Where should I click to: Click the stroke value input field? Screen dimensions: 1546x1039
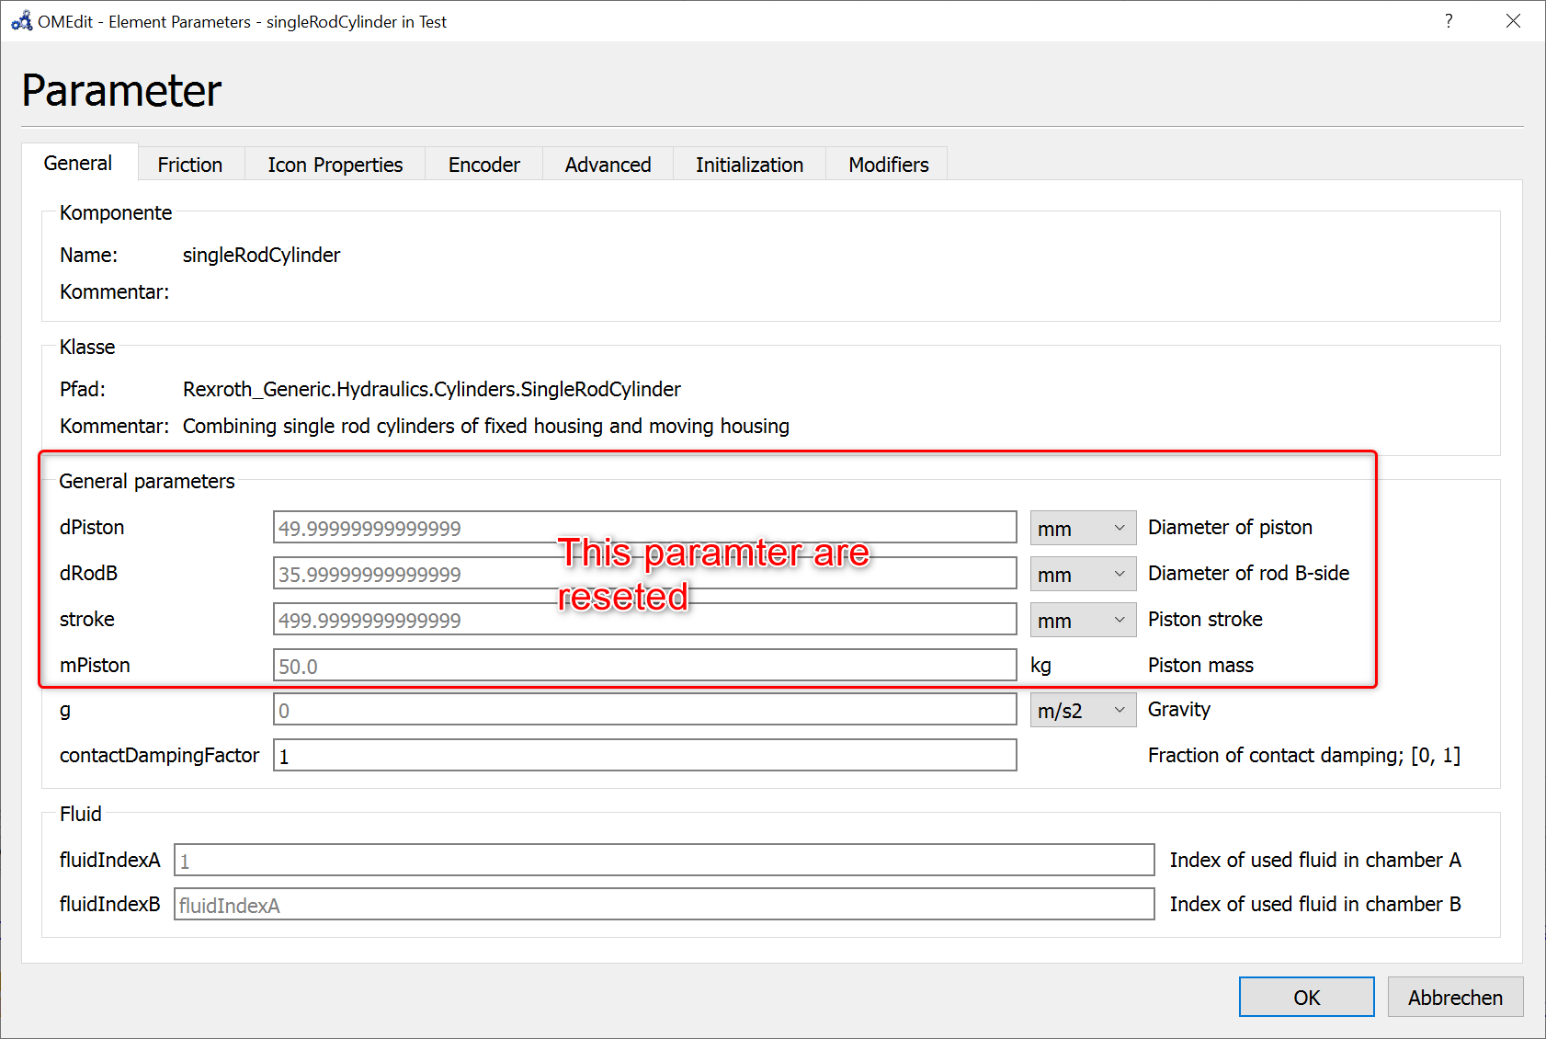tap(645, 620)
